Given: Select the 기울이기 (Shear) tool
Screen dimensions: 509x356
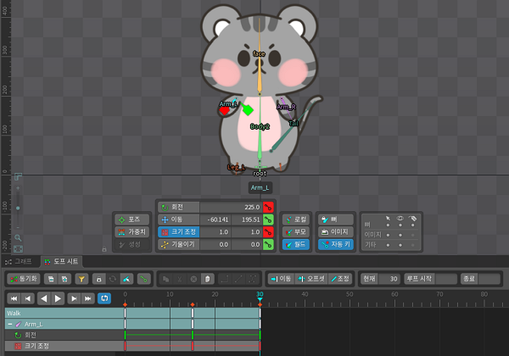Looking at the screenshot, I should pos(178,244).
